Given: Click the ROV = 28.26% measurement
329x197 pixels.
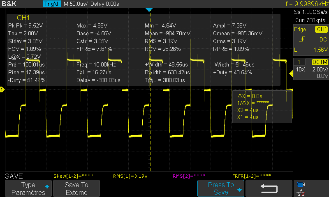Looking at the screenshot, I should tap(162, 49).
